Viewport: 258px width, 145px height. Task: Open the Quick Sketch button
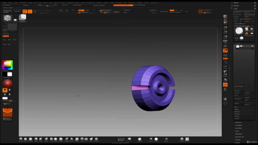[x=7, y=119]
